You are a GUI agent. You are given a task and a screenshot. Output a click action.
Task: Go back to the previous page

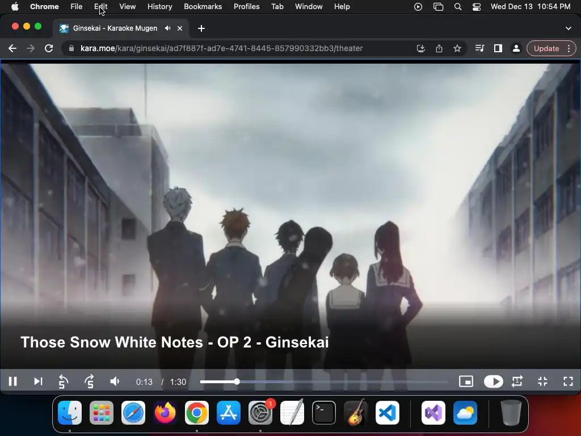(x=12, y=48)
